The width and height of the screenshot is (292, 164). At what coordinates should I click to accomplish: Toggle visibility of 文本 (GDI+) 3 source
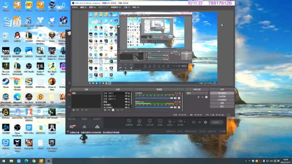click(x=126, y=96)
